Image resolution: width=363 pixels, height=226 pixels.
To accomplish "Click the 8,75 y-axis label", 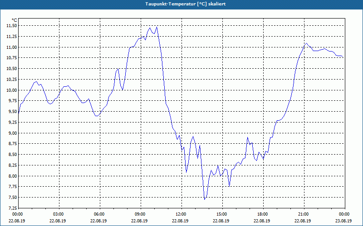I will (13, 144).
